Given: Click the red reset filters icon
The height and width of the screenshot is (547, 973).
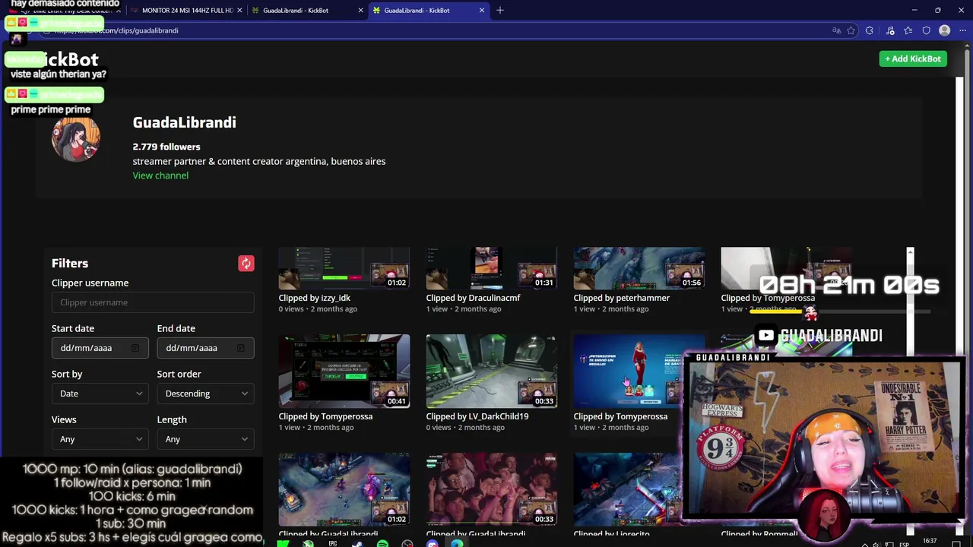Looking at the screenshot, I should [x=246, y=264].
